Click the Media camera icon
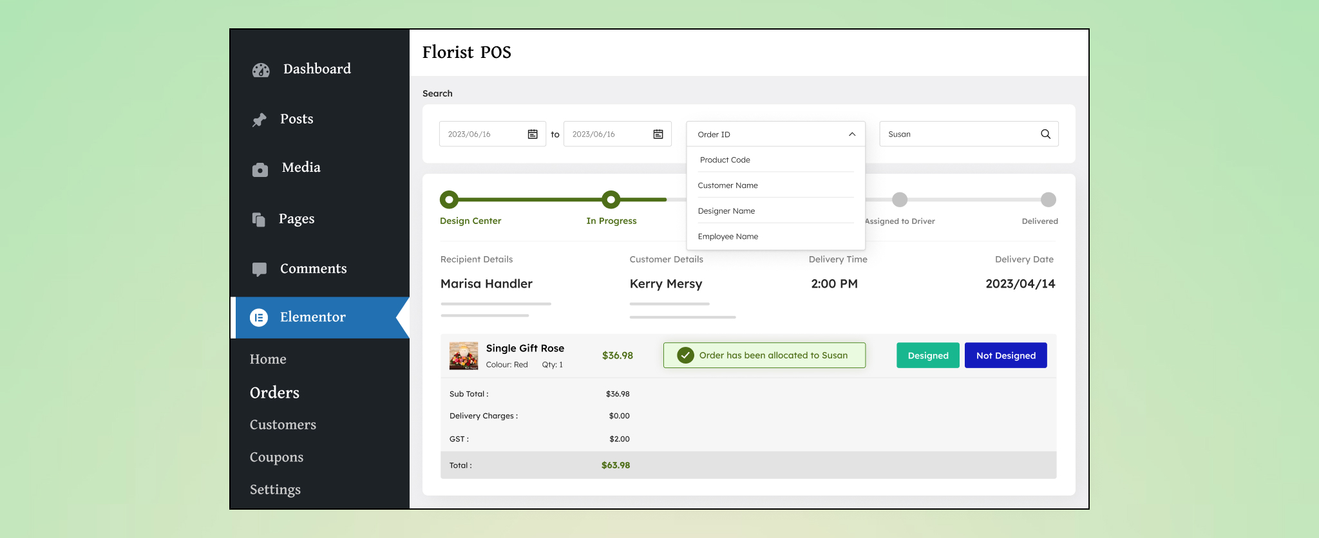This screenshot has height=538, width=1319. pyautogui.click(x=260, y=169)
